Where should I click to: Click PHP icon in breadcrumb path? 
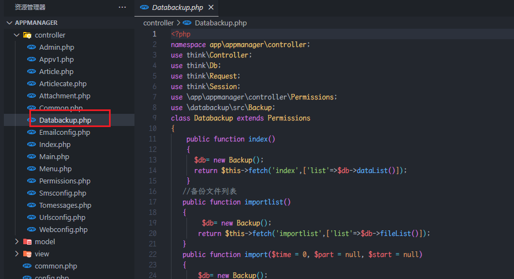187,23
